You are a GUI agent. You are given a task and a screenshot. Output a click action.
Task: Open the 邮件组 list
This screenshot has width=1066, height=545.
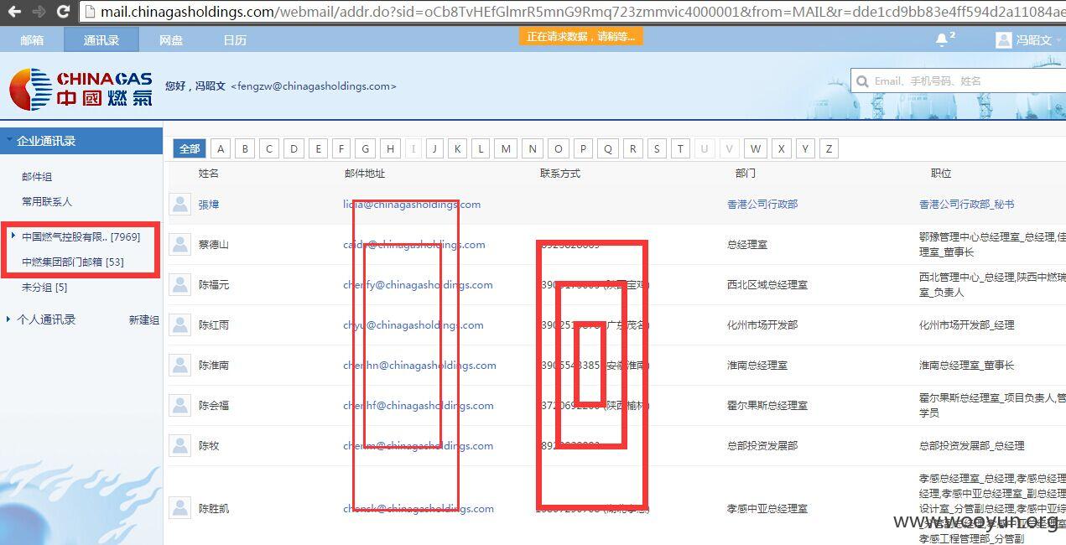click(37, 177)
